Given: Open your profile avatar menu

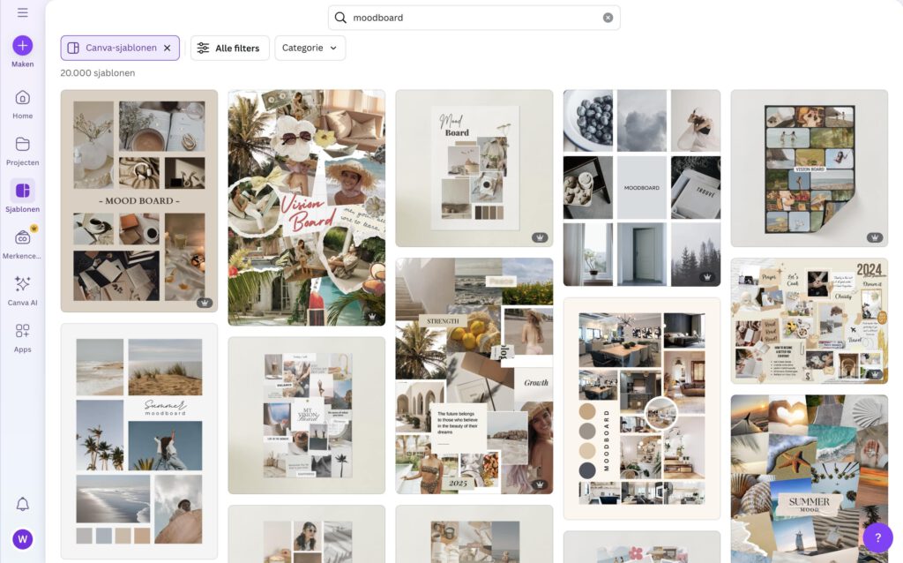Looking at the screenshot, I should (21, 538).
